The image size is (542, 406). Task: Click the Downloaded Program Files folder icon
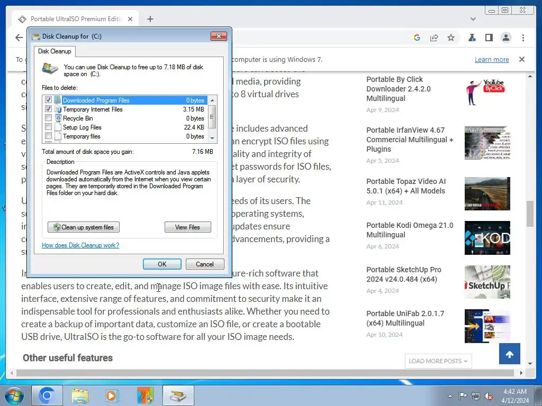pos(58,100)
